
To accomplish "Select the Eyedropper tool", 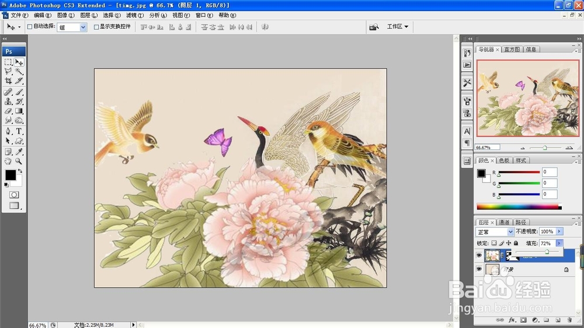I will coord(19,152).
